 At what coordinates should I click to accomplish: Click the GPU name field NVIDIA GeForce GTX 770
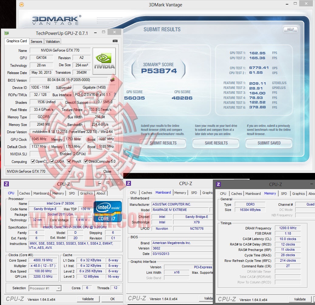60,50
